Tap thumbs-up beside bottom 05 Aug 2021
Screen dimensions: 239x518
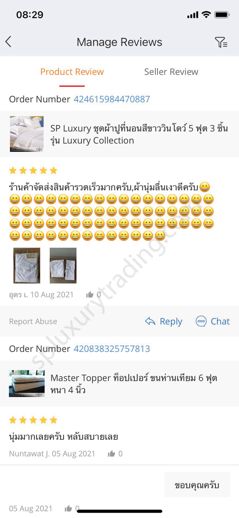pyautogui.click(x=68, y=509)
